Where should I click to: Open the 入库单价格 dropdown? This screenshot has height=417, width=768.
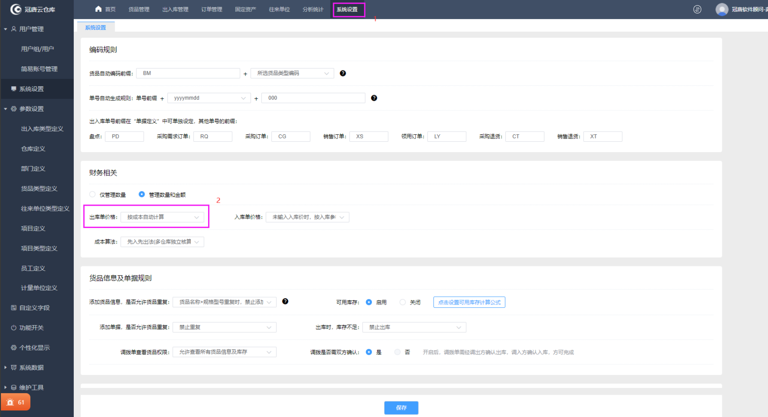(307, 217)
